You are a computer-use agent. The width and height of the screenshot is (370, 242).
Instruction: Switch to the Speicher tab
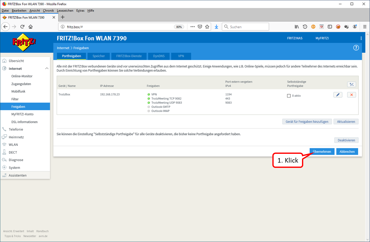point(99,56)
